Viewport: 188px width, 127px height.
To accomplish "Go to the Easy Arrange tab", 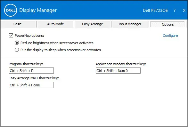I will click(93, 24).
